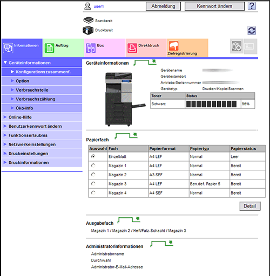Click the Kennwort ändern button
Viewport: 270px width, 276px height.
click(214, 6)
